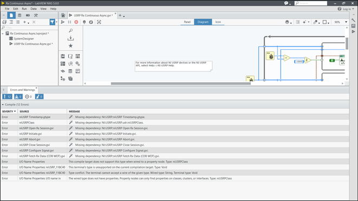Click the title bar Search field
The width and height of the screenshot is (358, 201).
tap(311, 3)
